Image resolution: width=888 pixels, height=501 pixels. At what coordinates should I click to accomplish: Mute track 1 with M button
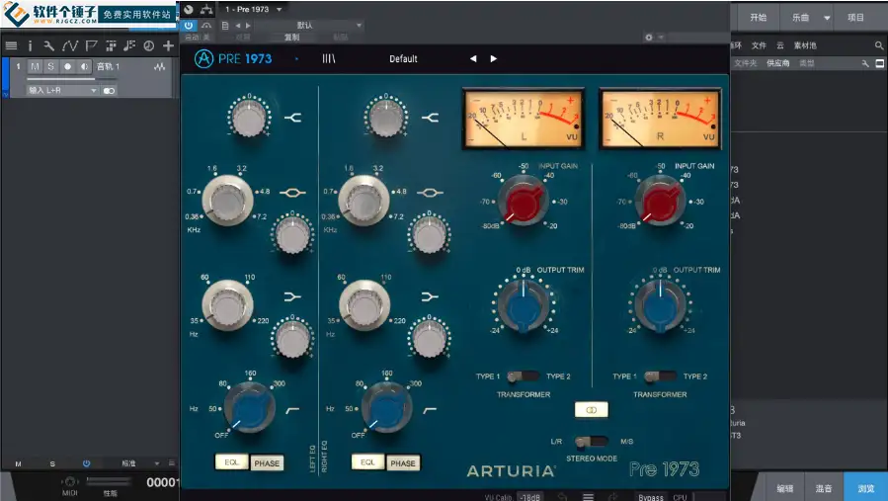(36, 66)
